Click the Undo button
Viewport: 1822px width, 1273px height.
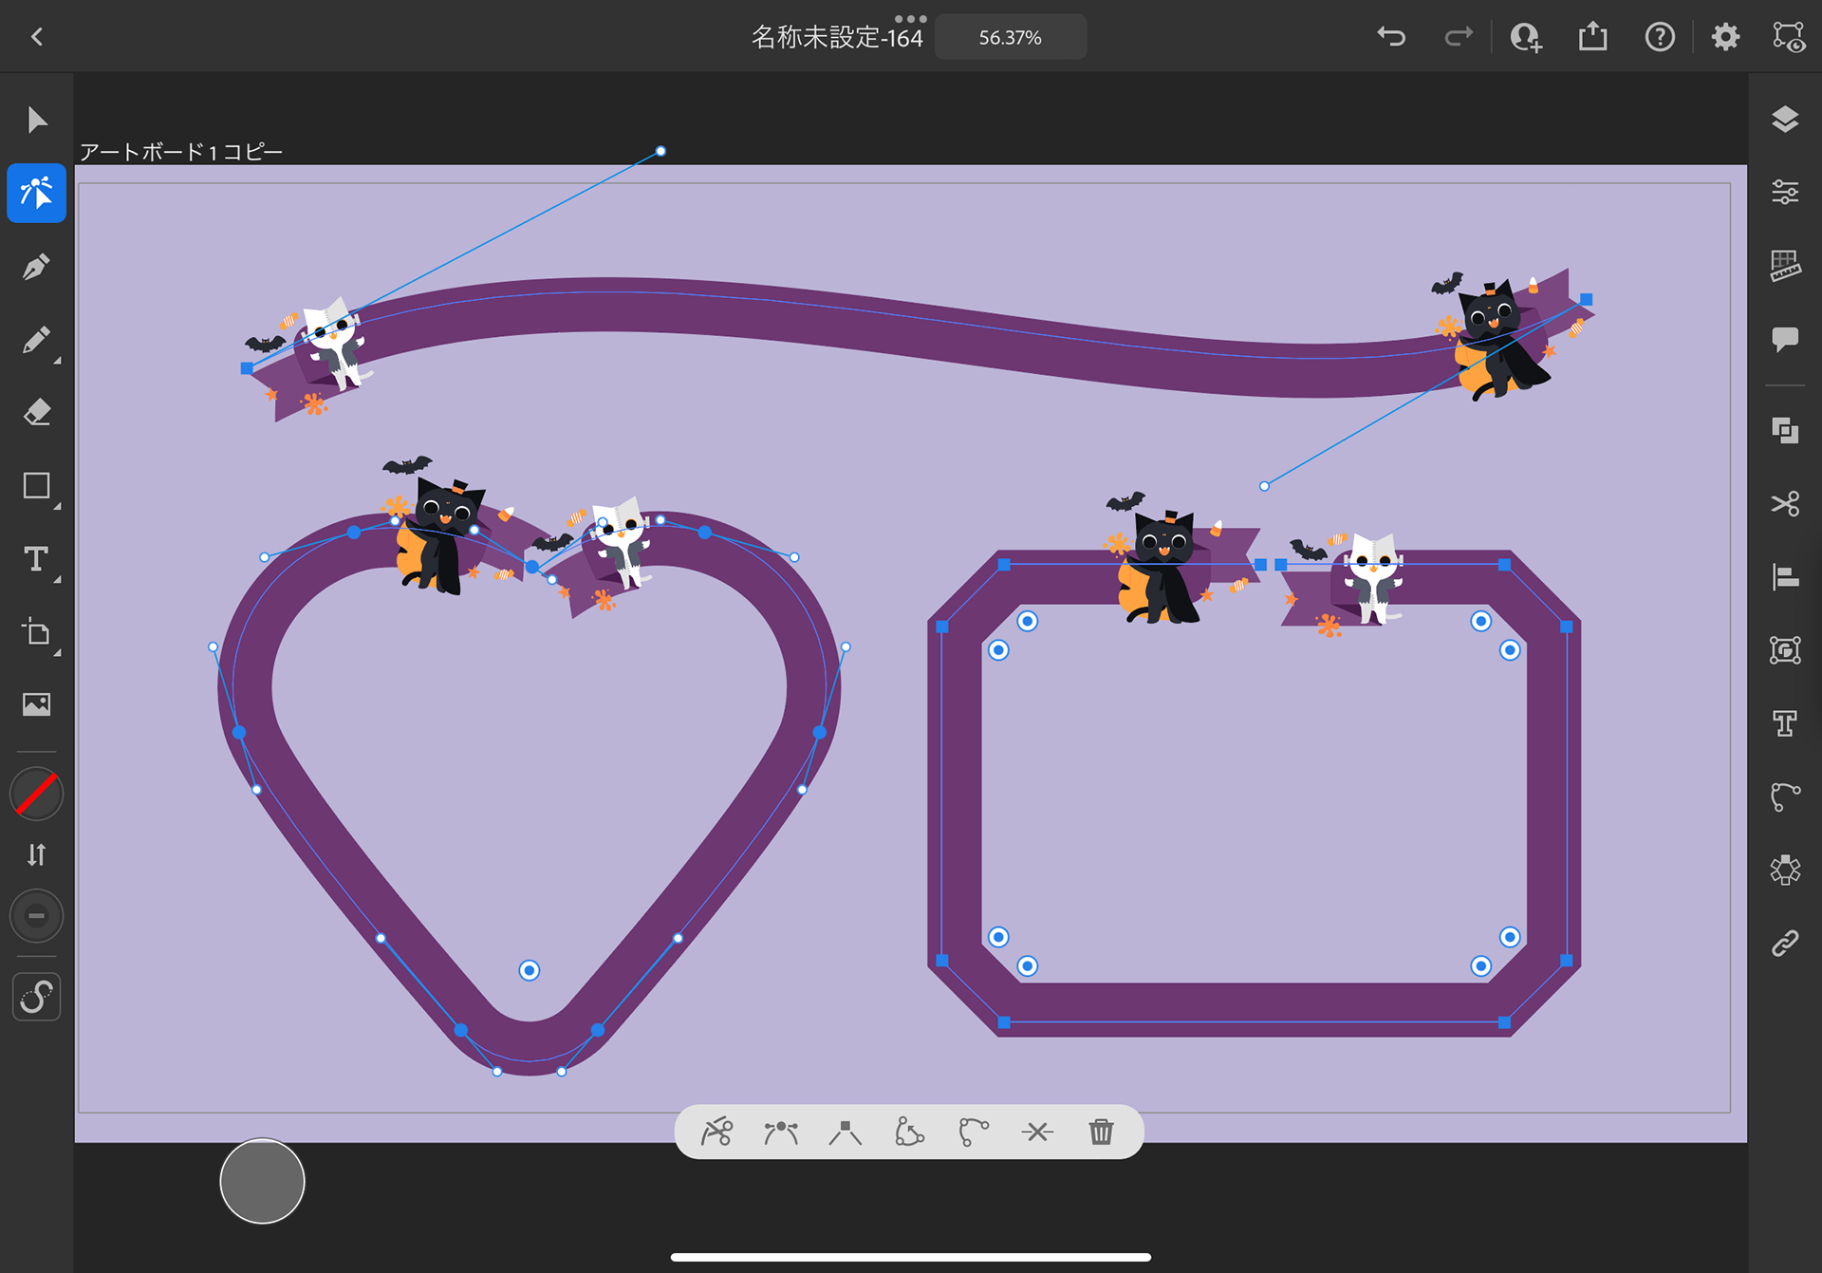click(1391, 37)
